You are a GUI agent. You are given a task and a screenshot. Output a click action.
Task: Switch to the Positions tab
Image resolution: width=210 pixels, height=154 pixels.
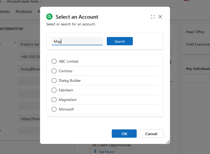[x=24, y=11]
